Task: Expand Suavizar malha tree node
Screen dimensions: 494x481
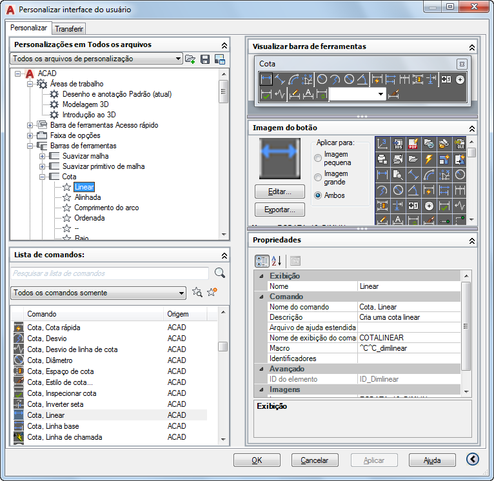Action: [x=42, y=156]
